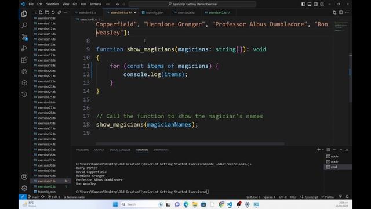Click the Ln 8, Col 1 cursor position
Viewport: 371px width, 209px height.
[x=253, y=197]
